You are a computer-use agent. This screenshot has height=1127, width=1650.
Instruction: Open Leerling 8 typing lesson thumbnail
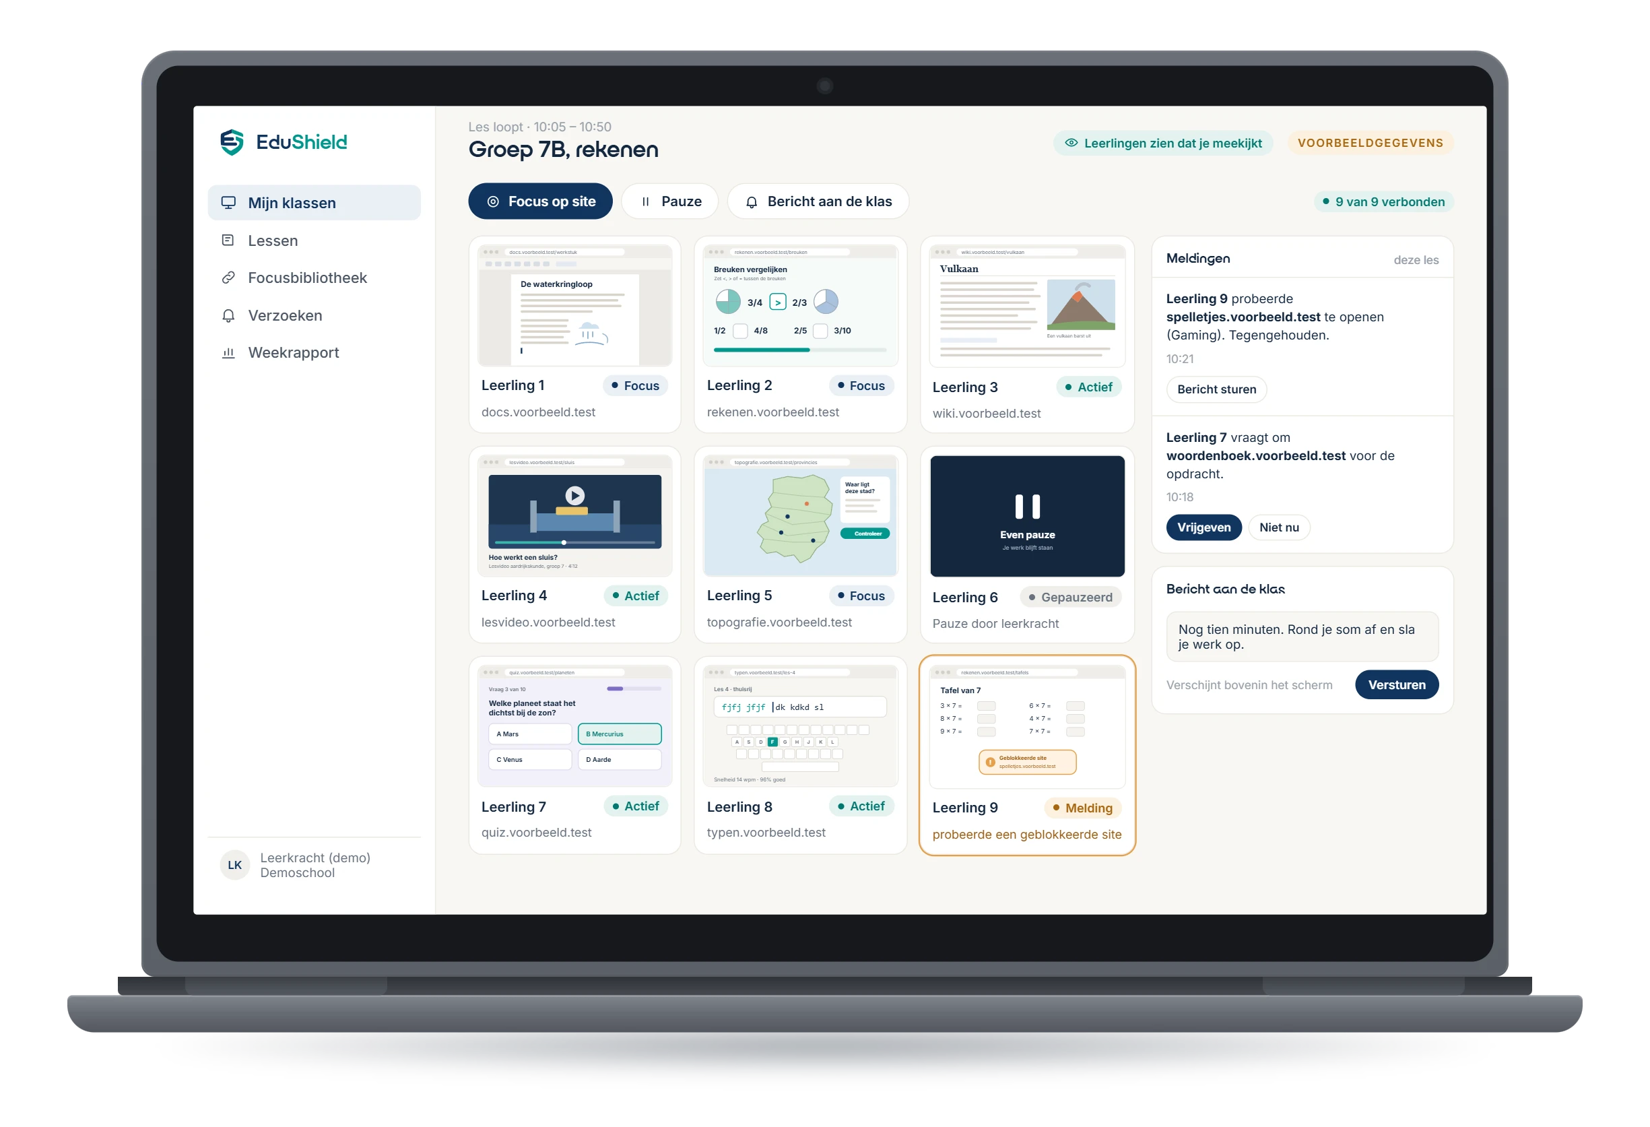[800, 726]
